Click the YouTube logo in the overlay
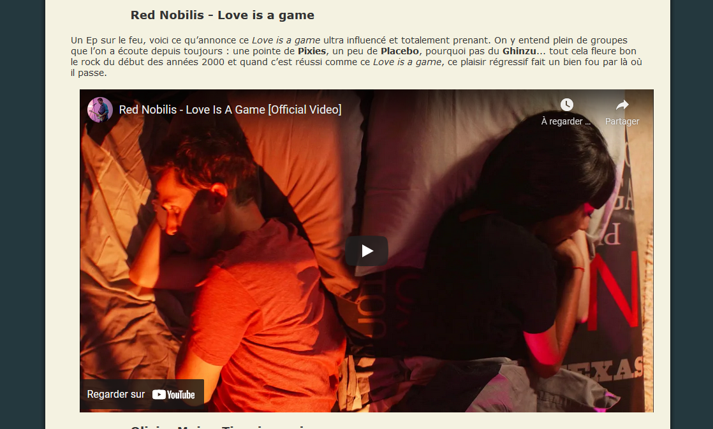 [x=173, y=395]
